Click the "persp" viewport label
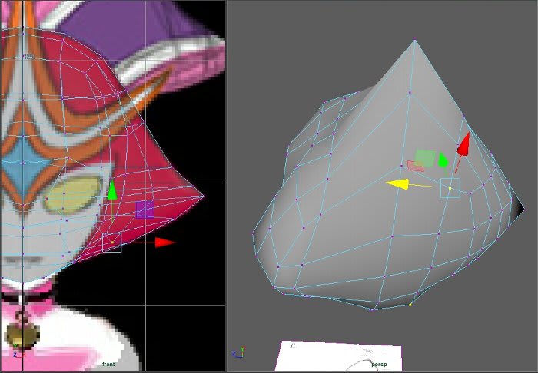The height and width of the screenshot is (373, 538). coord(379,365)
